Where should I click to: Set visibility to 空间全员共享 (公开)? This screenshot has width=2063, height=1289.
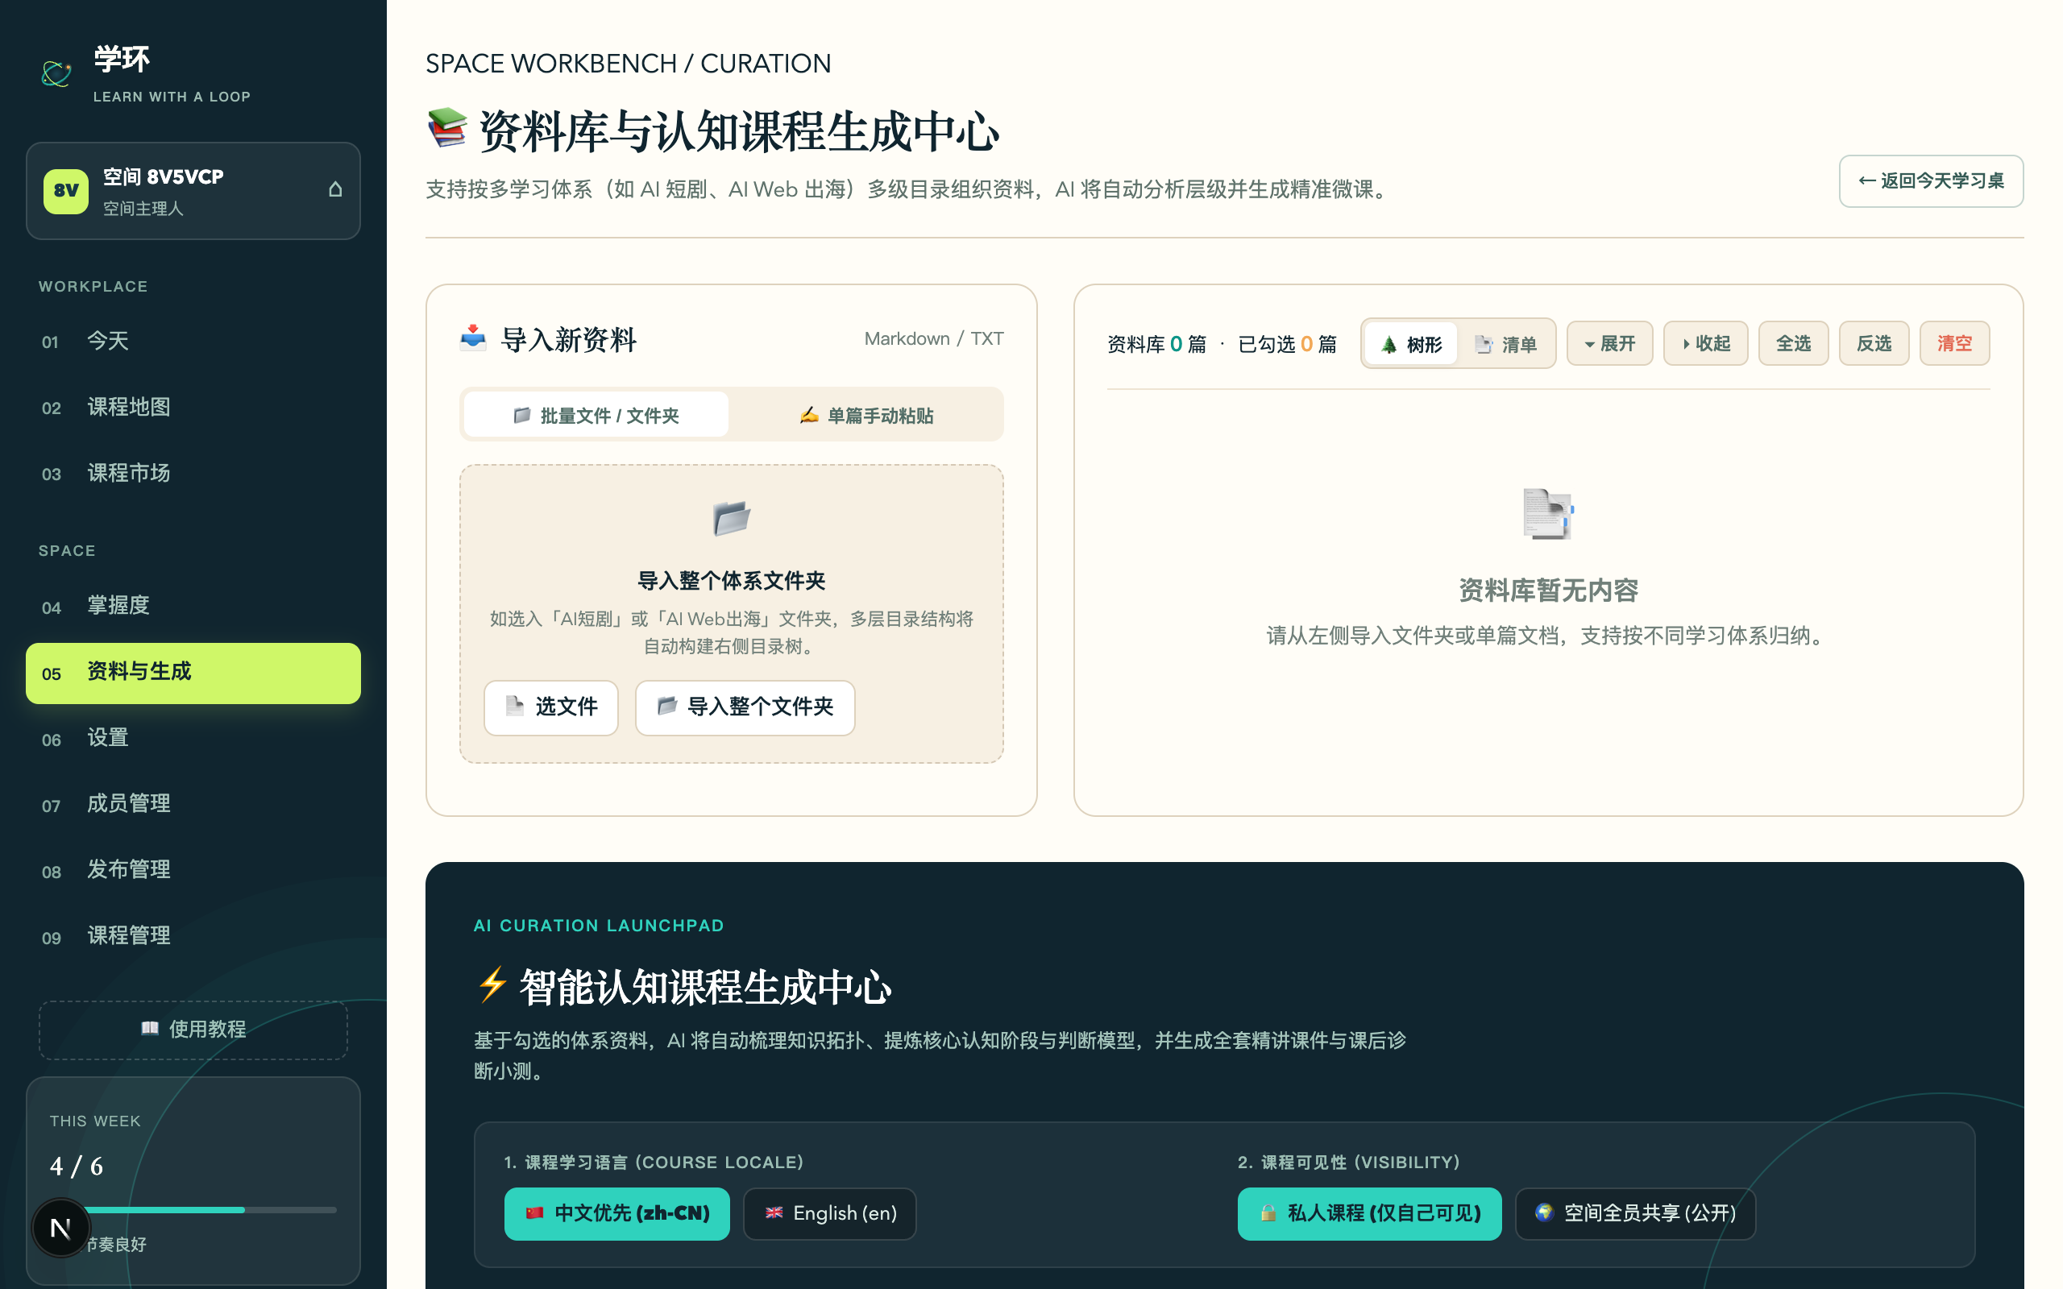tap(1635, 1213)
